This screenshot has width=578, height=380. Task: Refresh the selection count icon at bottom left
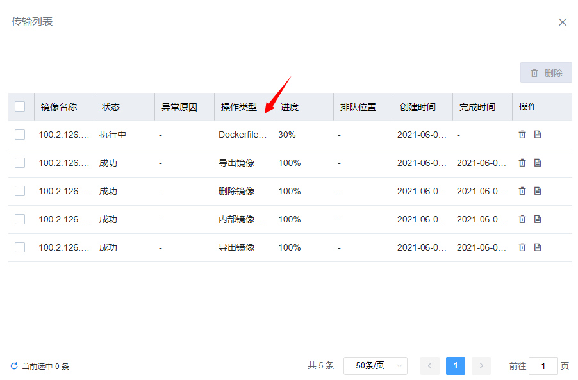[x=14, y=366]
